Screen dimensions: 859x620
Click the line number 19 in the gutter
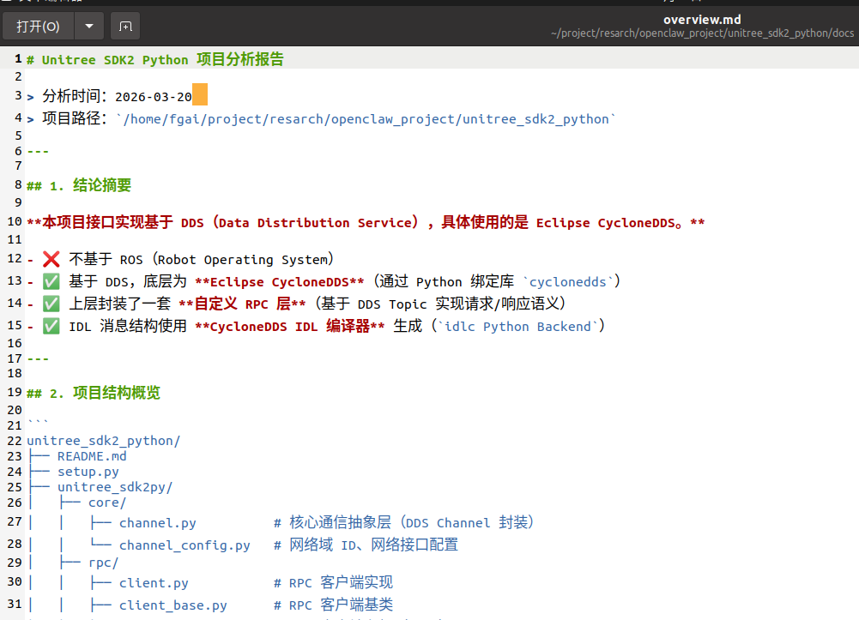(15, 393)
